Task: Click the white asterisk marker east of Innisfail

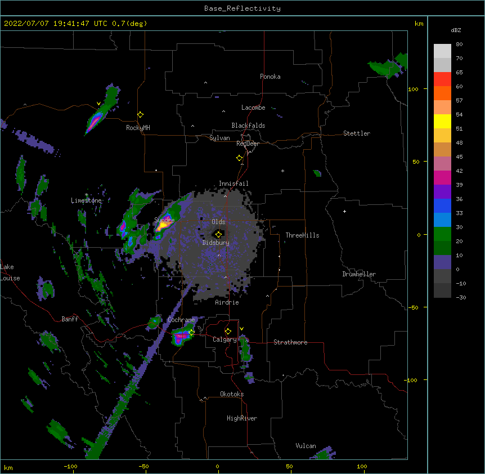Action: pyautogui.click(x=282, y=171)
